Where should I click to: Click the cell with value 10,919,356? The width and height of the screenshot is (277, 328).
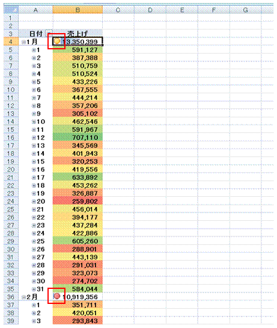(x=78, y=297)
